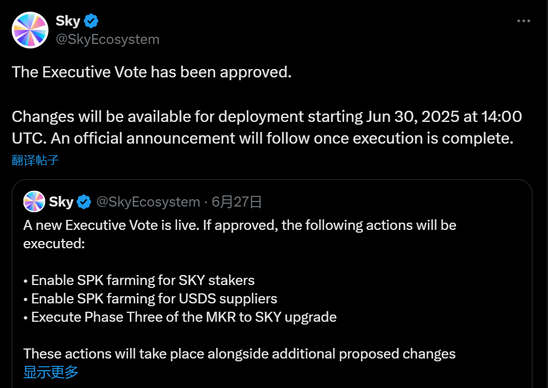The height and width of the screenshot is (388, 548).
Task: Click the "Enable SPK farming for USDS suppliers" bullet
Action: [154, 298]
